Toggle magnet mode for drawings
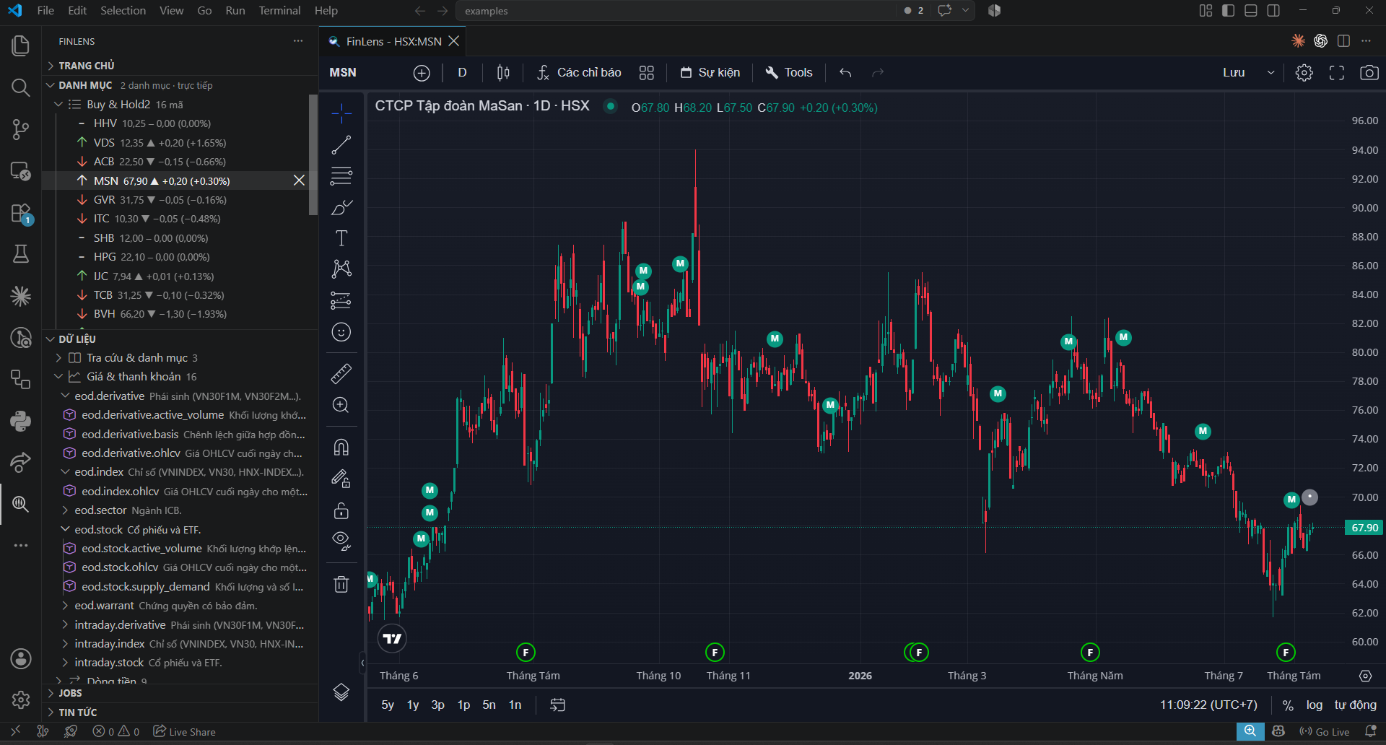This screenshot has height=745, width=1386. click(x=341, y=448)
